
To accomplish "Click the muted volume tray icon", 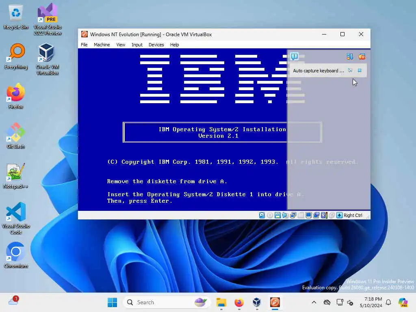I will pyautogui.click(x=350, y=302).
